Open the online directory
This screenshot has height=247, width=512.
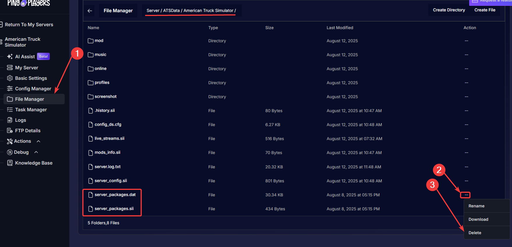click(97, 69)
